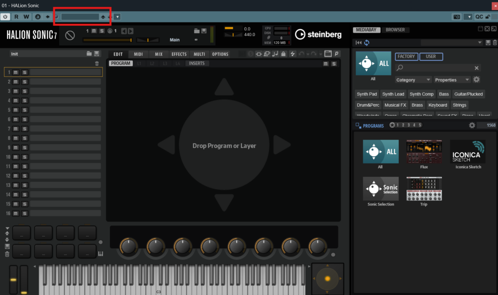Solo slot 3 in the slot rack
The height and width of the screenshot is (295, 498).
24,91
